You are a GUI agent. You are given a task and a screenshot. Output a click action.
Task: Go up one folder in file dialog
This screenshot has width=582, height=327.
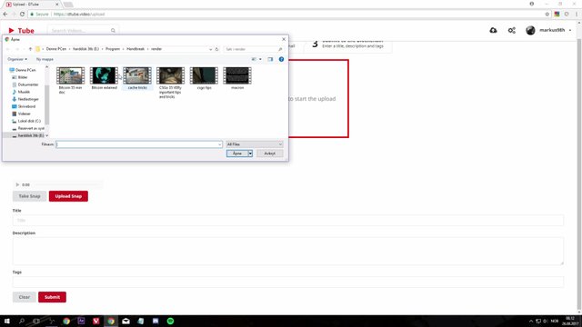(30, 49)
